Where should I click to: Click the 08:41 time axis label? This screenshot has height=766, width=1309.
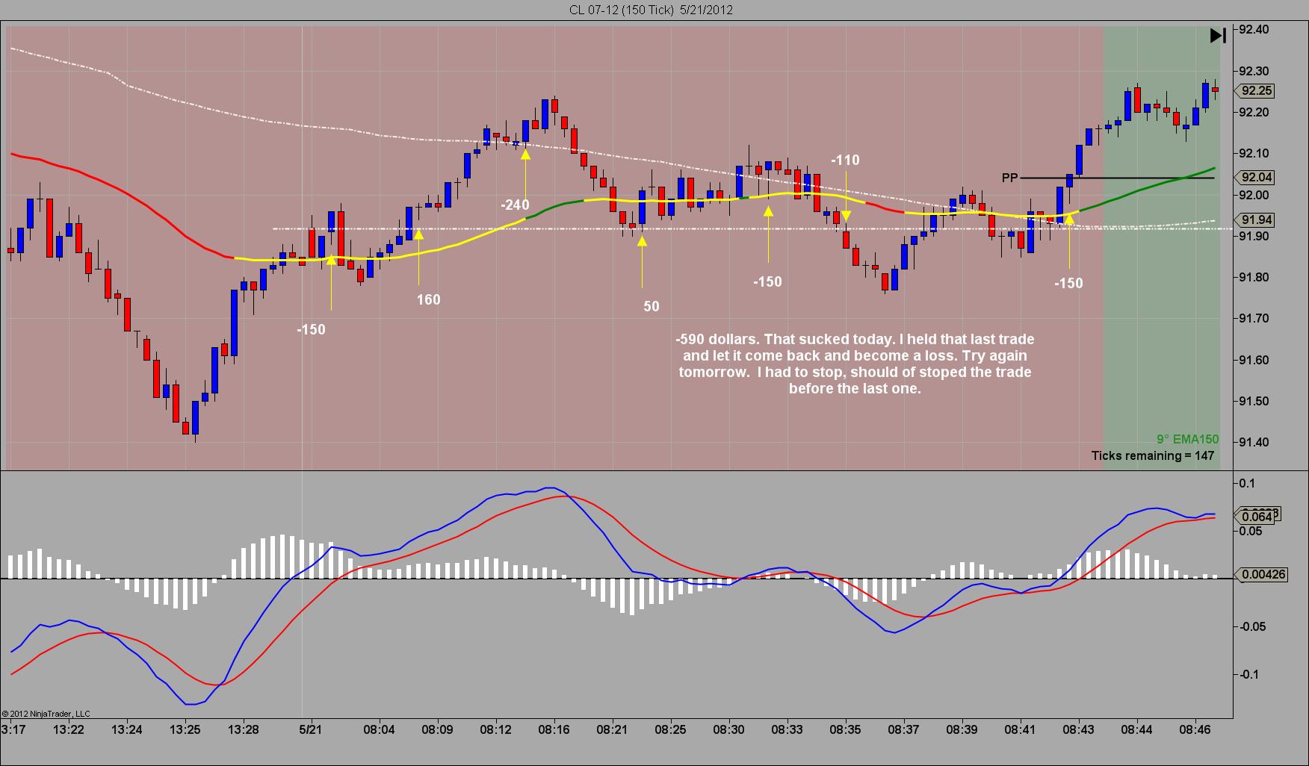coord(1020,729)
